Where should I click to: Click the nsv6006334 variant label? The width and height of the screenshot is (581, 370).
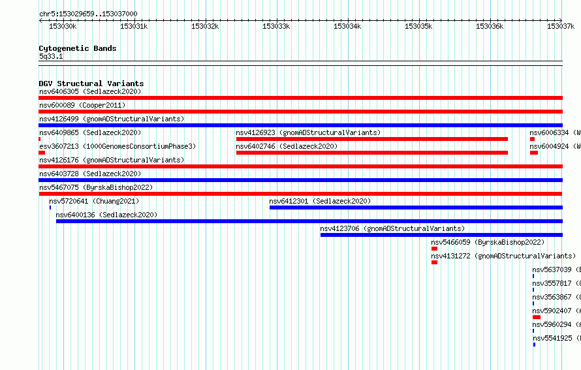[555, 132]
